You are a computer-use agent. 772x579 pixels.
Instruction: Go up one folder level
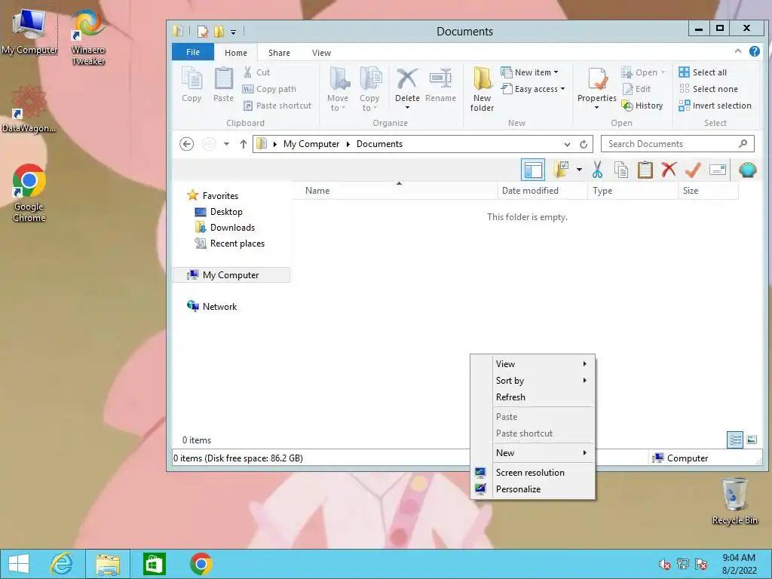point(244,144)
